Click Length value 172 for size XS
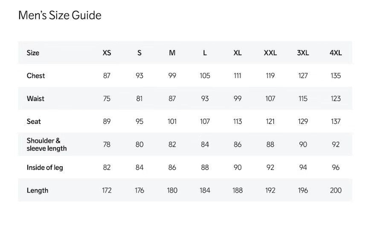Viewport: 369px width, 233px height. pos(107,190)
